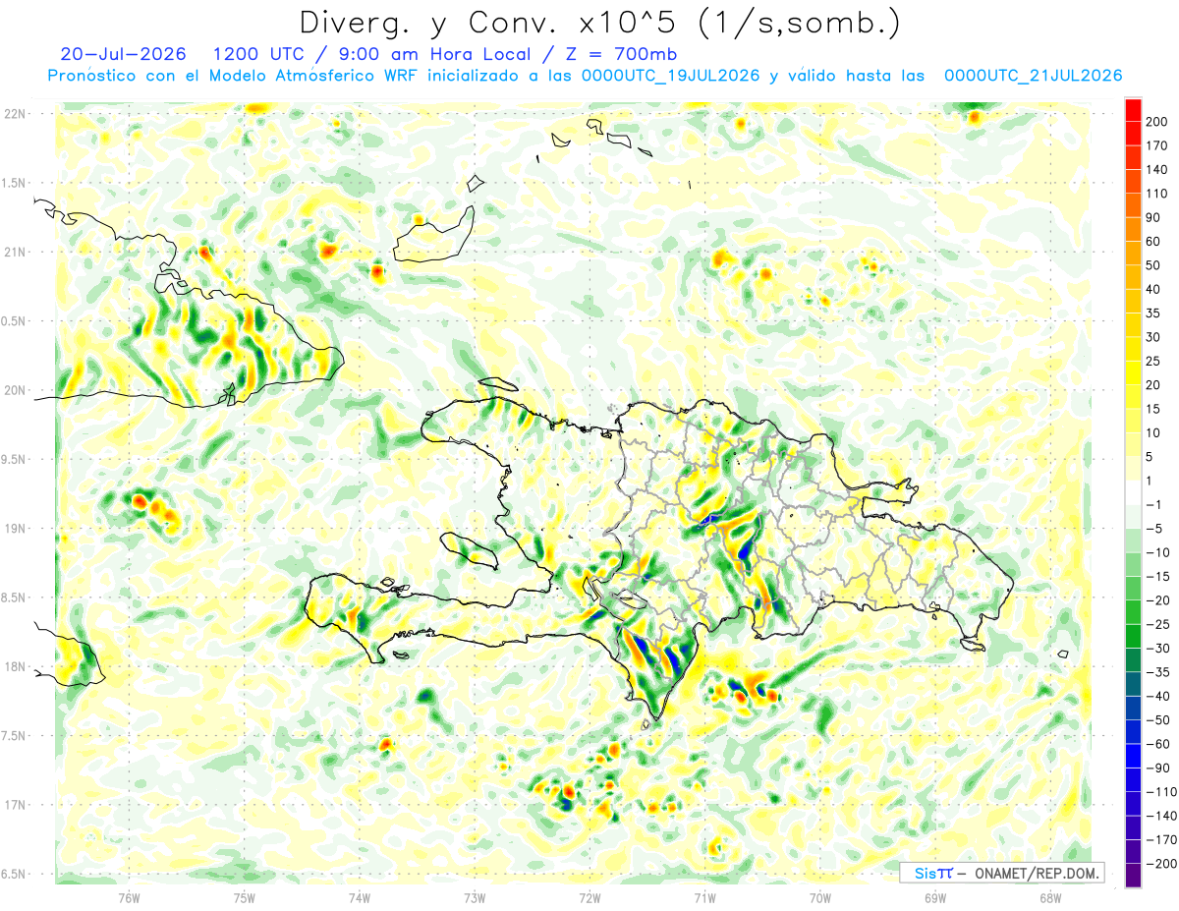Viewport: 1179px width, 911px height.
Task: Click the '8.5N' latitude label
Action: [15, 598]
